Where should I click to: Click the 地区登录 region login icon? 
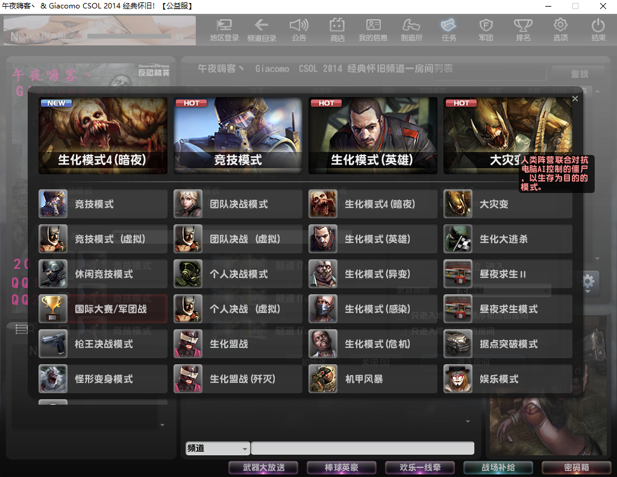click(x=224, y=30)
